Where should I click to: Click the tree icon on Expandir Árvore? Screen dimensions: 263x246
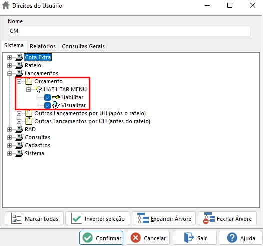click(143, 218)
